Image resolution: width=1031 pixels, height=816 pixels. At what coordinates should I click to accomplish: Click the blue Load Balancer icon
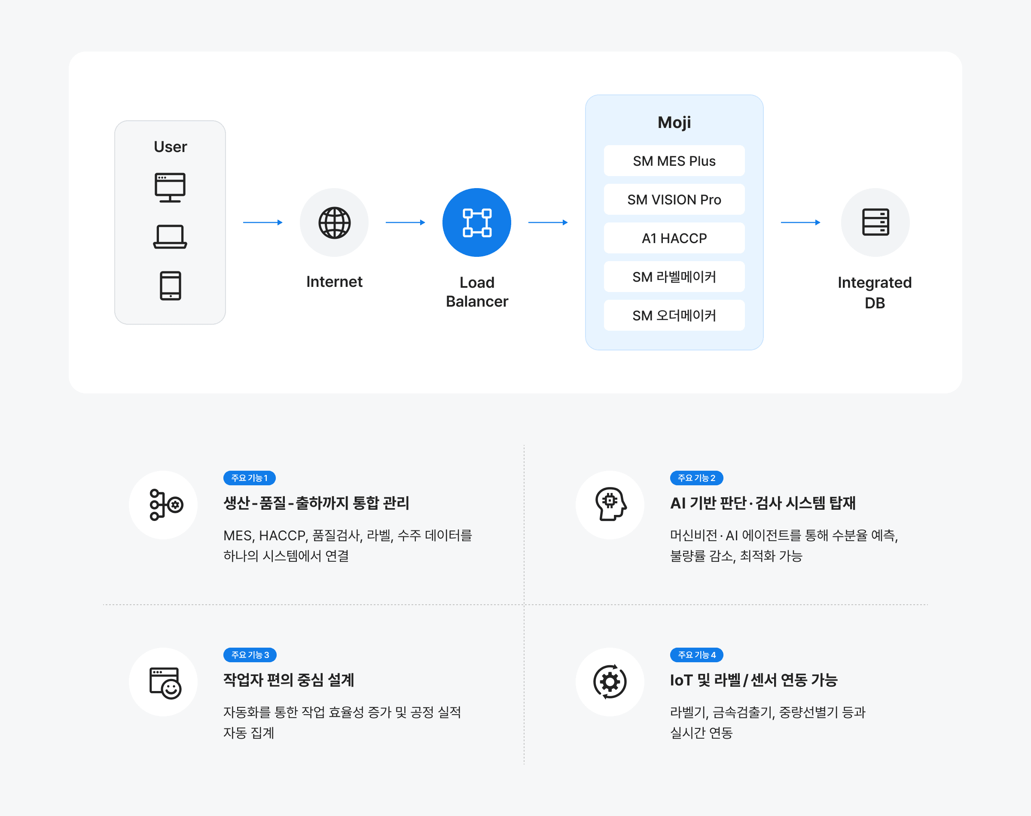click(476, 222)
